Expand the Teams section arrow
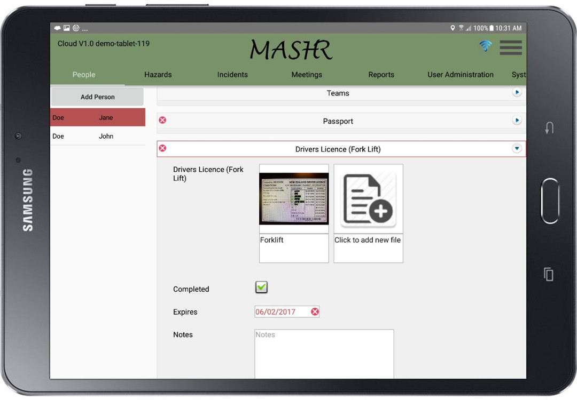This screenshot has height=400, width=577. [517, 93]
